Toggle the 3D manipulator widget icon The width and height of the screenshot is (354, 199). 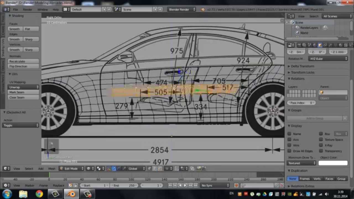109,168
